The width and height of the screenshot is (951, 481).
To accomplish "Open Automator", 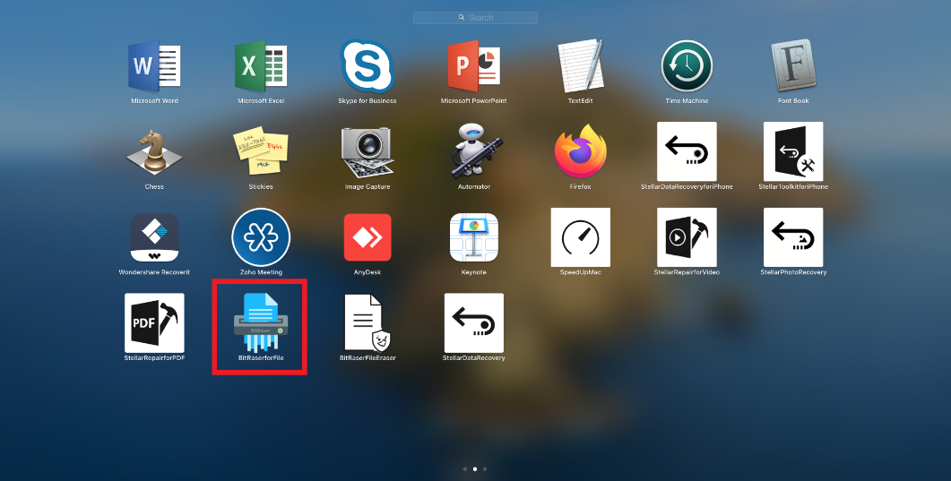I will 473,151.
